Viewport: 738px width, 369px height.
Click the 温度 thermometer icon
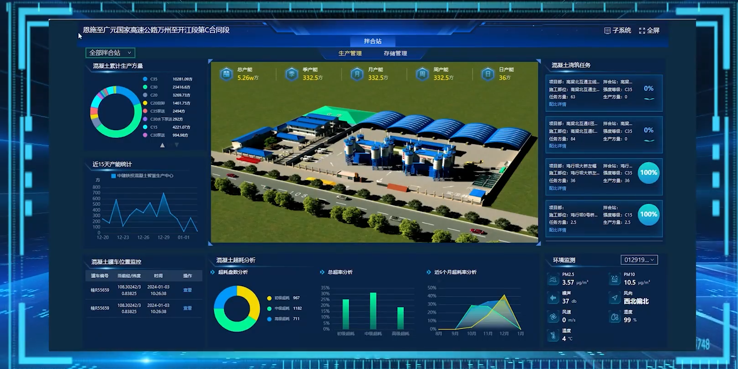553,335
